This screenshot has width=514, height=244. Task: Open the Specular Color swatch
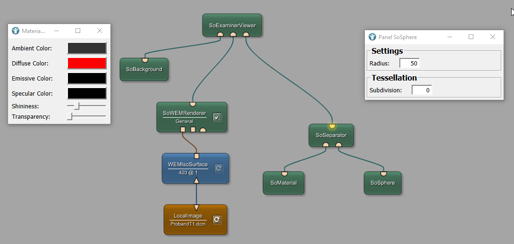(87, 93)
